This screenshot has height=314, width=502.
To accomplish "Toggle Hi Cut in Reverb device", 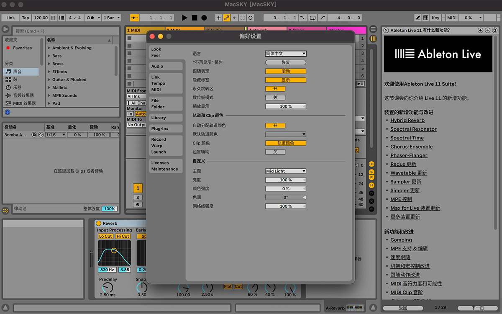I will coord(123,237).
